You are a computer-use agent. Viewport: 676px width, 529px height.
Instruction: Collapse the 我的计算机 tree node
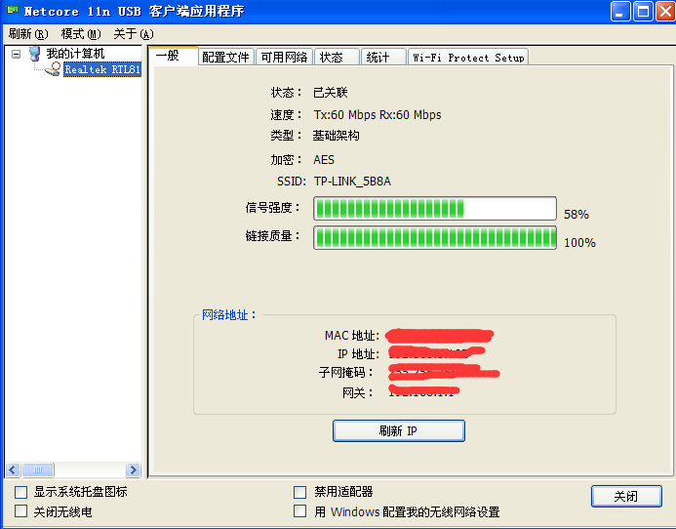[x=16, y=54]
